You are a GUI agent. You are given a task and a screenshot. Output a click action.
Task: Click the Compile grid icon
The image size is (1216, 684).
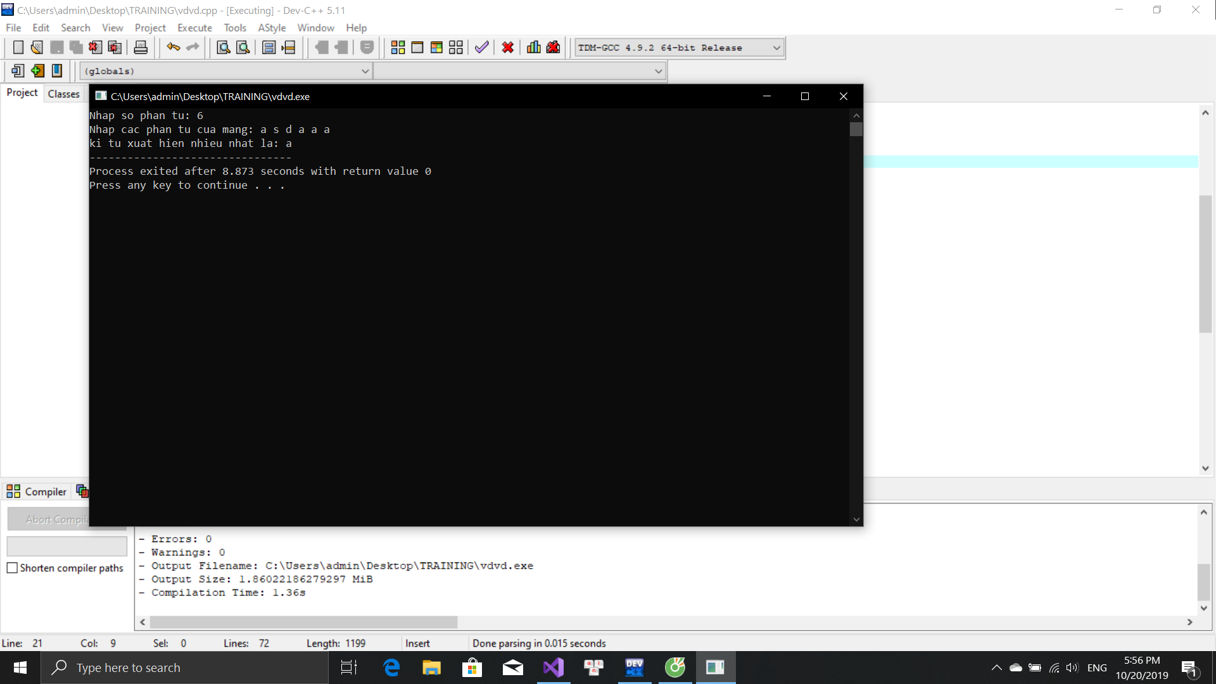tap(398, 47)
